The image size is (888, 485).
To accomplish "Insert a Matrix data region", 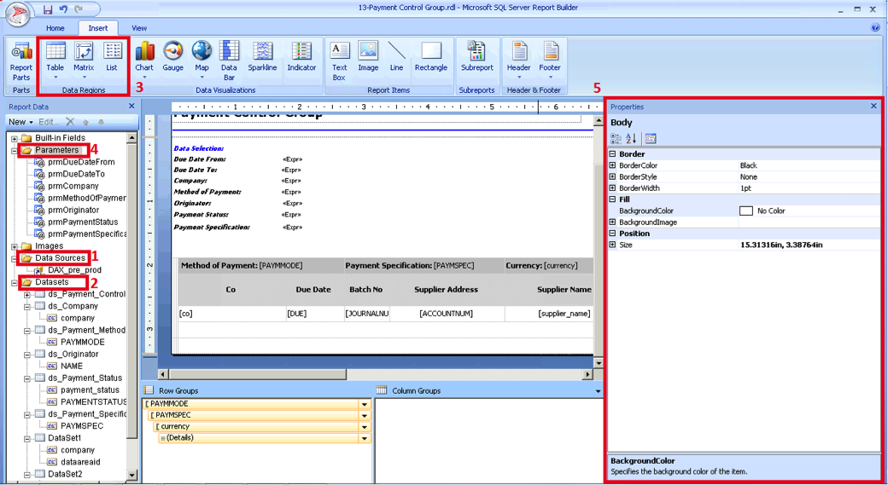I will coord(84,60).
